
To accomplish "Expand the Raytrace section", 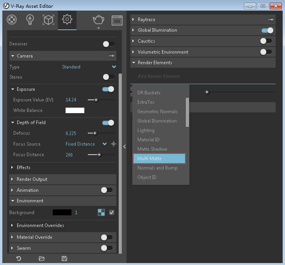I will [146, 20].
